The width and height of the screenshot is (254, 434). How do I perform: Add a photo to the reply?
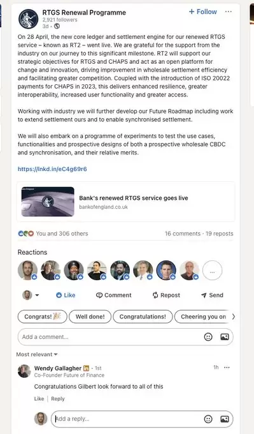pyautogui.click(x=225, y=419)
